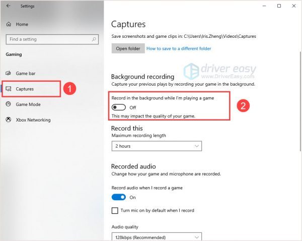The width and height of the screenshot is (302, 241).
Task: Select Game Mode in sidebar
Action: [x=28, y=104]
